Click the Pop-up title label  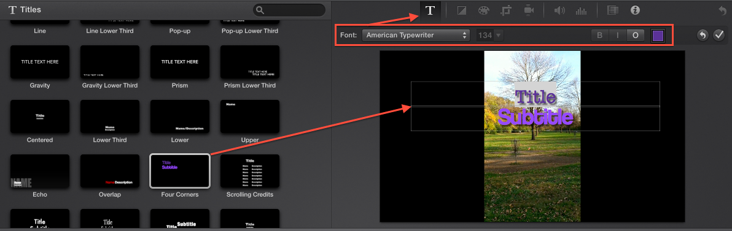click(180, 31)
